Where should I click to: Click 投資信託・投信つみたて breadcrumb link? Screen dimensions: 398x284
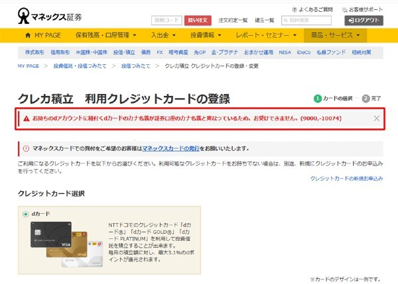pos(80,66)
